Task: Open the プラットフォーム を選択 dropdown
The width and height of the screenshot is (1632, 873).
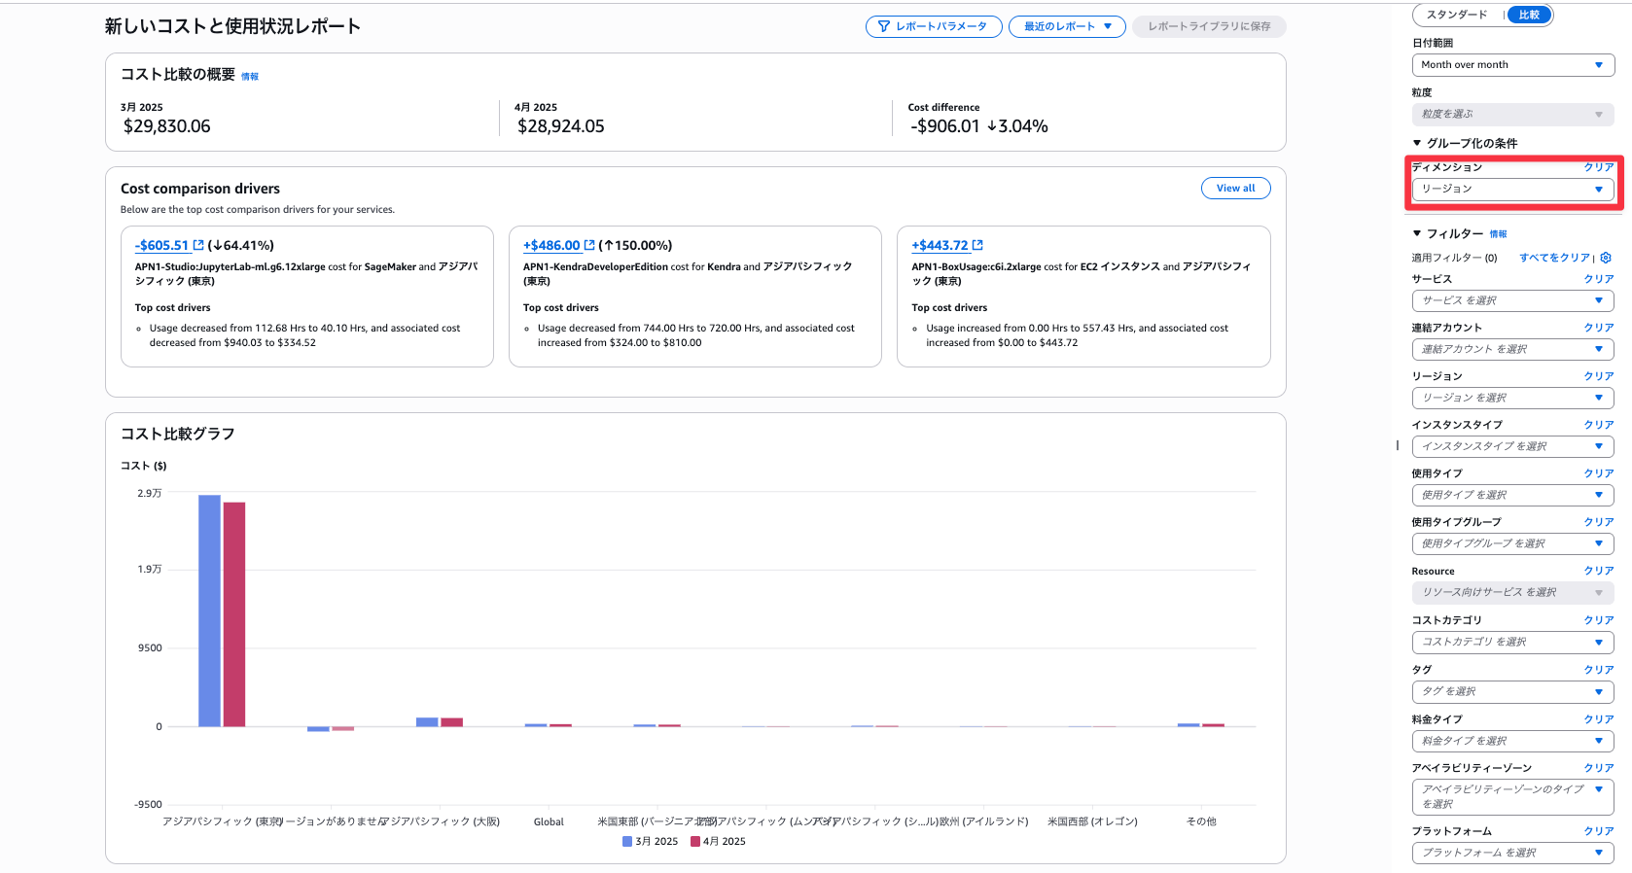Action: click(1512, 853)
